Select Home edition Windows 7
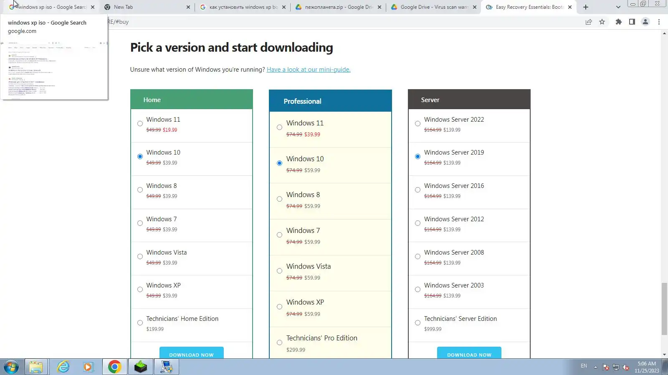This screenshot has height=375, width=668. click(140, 223)
